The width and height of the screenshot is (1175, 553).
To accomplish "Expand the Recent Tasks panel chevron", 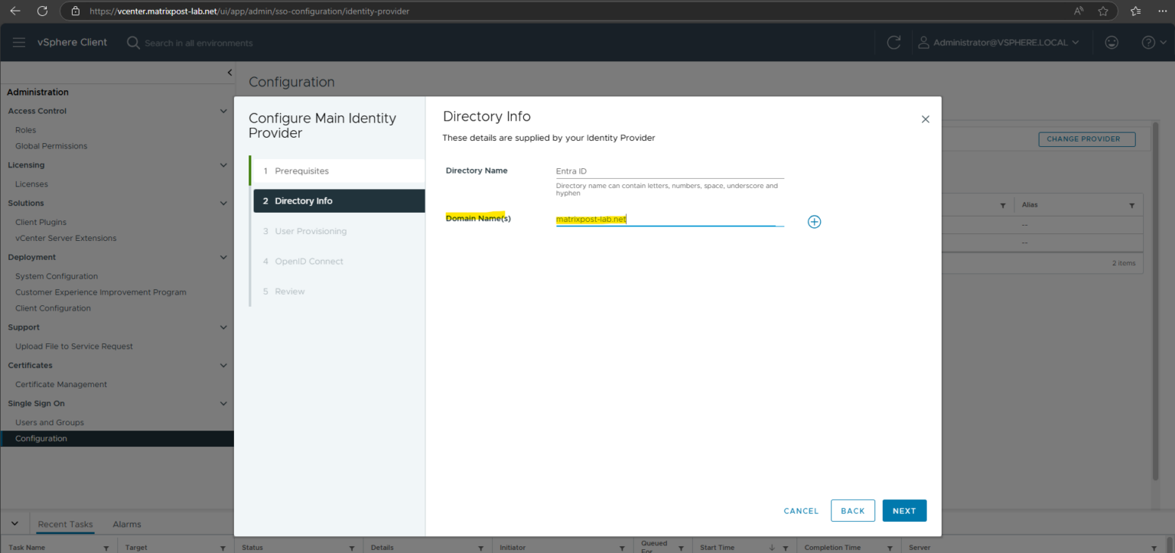I will [14, 523].
